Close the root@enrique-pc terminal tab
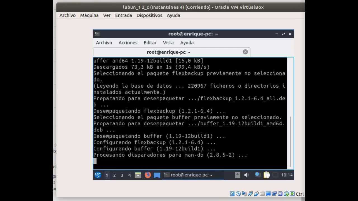The width and height of the screenshot is (358, 201). [245, 52]
